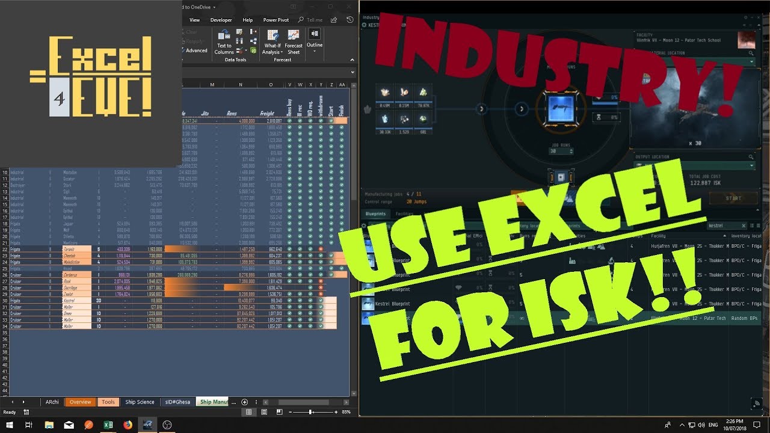The height and width of the screenshot is (433, 770).
Task: Click the Advanced filter button
Action: tap(193, 51)
